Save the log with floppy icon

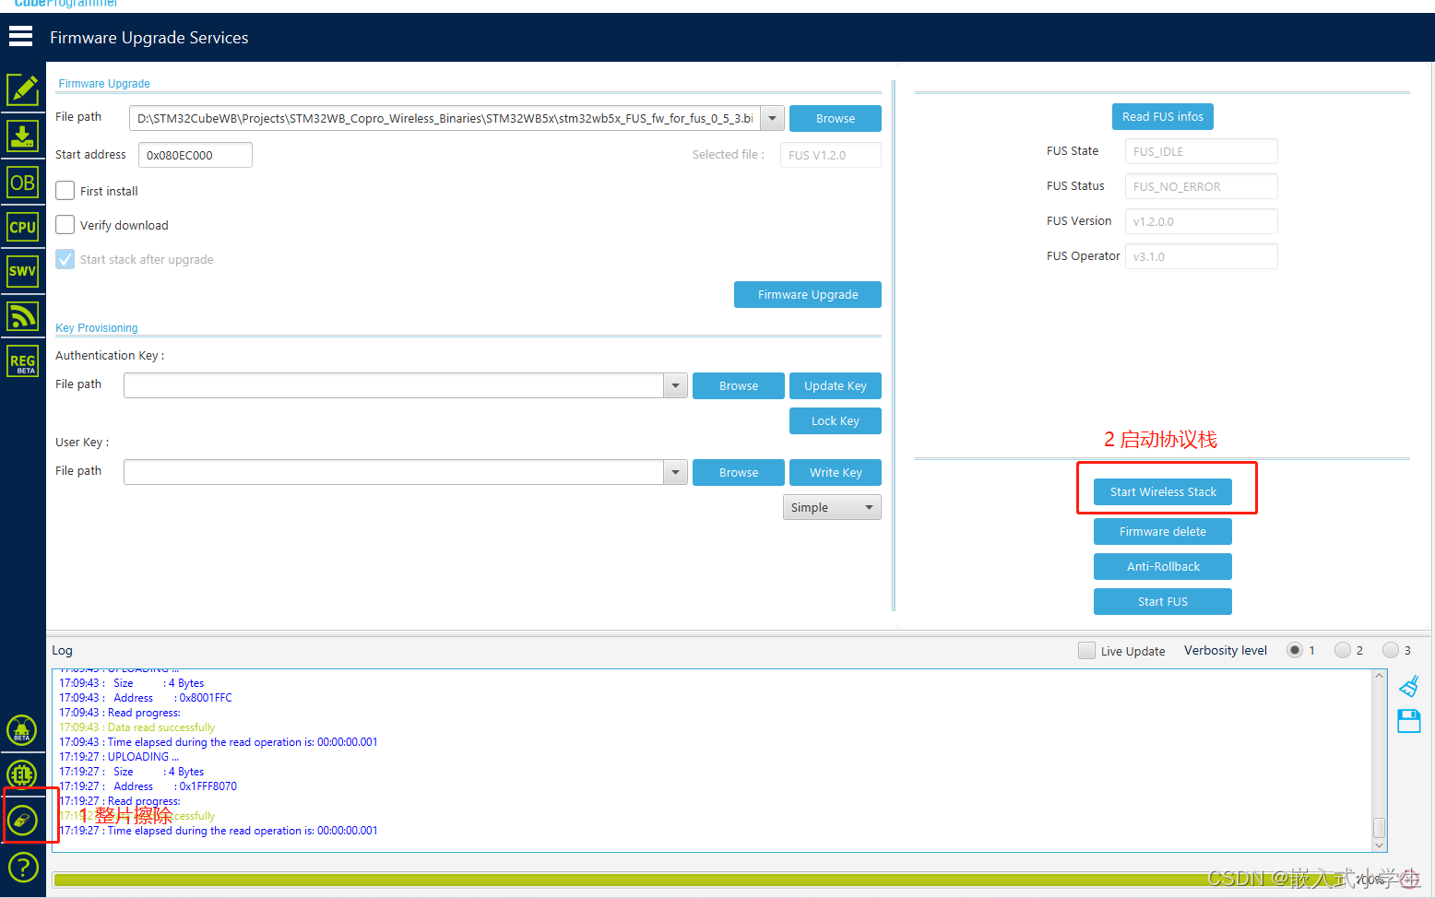[1409, 721]
